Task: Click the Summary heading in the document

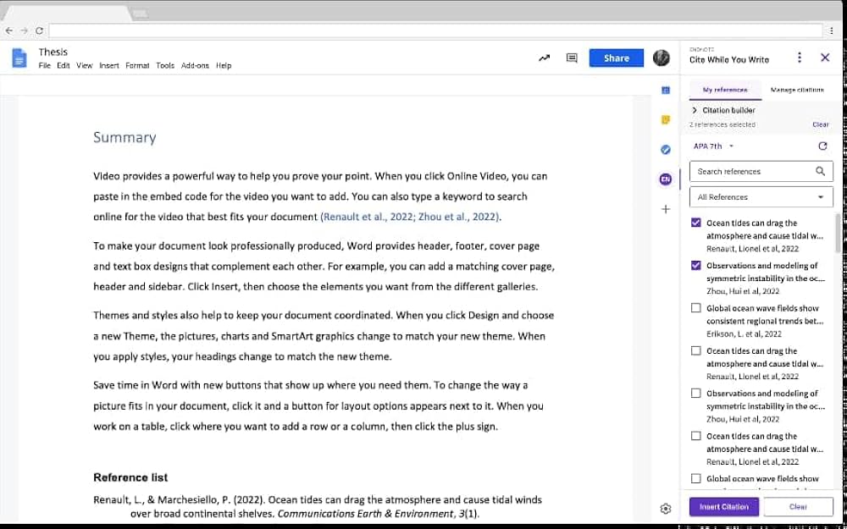Action: pyautogui.click(x=125, y=137)
